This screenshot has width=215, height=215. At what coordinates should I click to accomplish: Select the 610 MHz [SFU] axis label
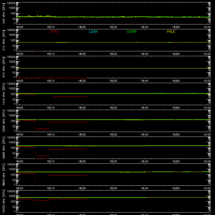4,67
